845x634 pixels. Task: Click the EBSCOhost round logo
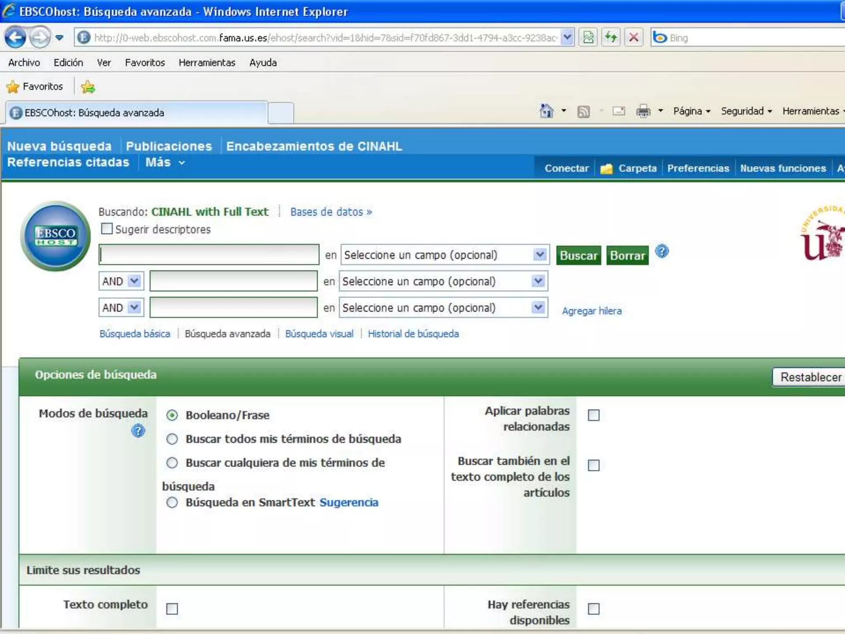point(56,236)
